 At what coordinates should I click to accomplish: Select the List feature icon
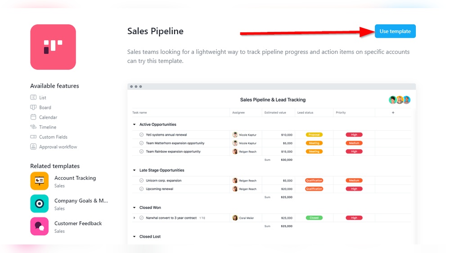pyautogui.click(x=33, y=98)
